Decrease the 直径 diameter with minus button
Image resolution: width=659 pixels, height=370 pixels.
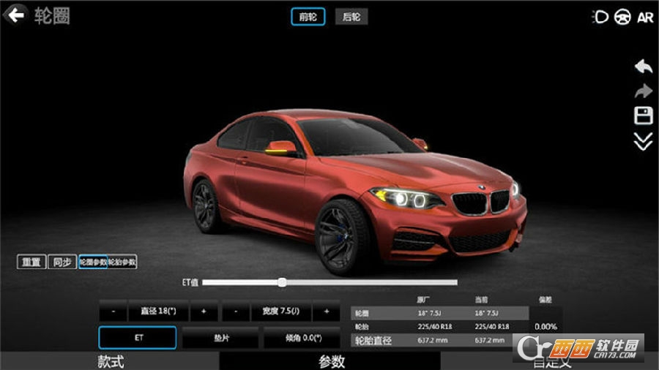click(113, 311)
